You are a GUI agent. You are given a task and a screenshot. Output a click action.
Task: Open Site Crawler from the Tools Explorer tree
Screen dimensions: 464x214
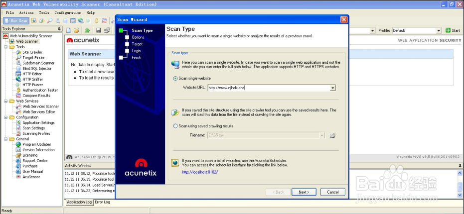(32, 52)
